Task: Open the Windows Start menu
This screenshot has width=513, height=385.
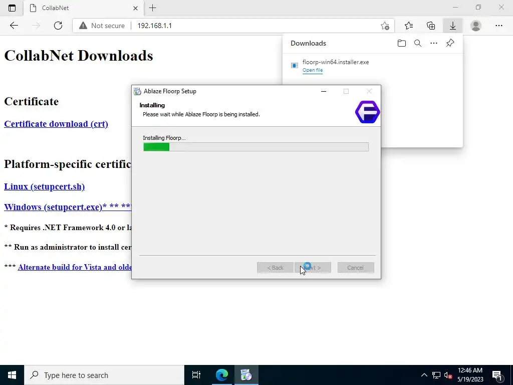Action: tap(12, 375)
